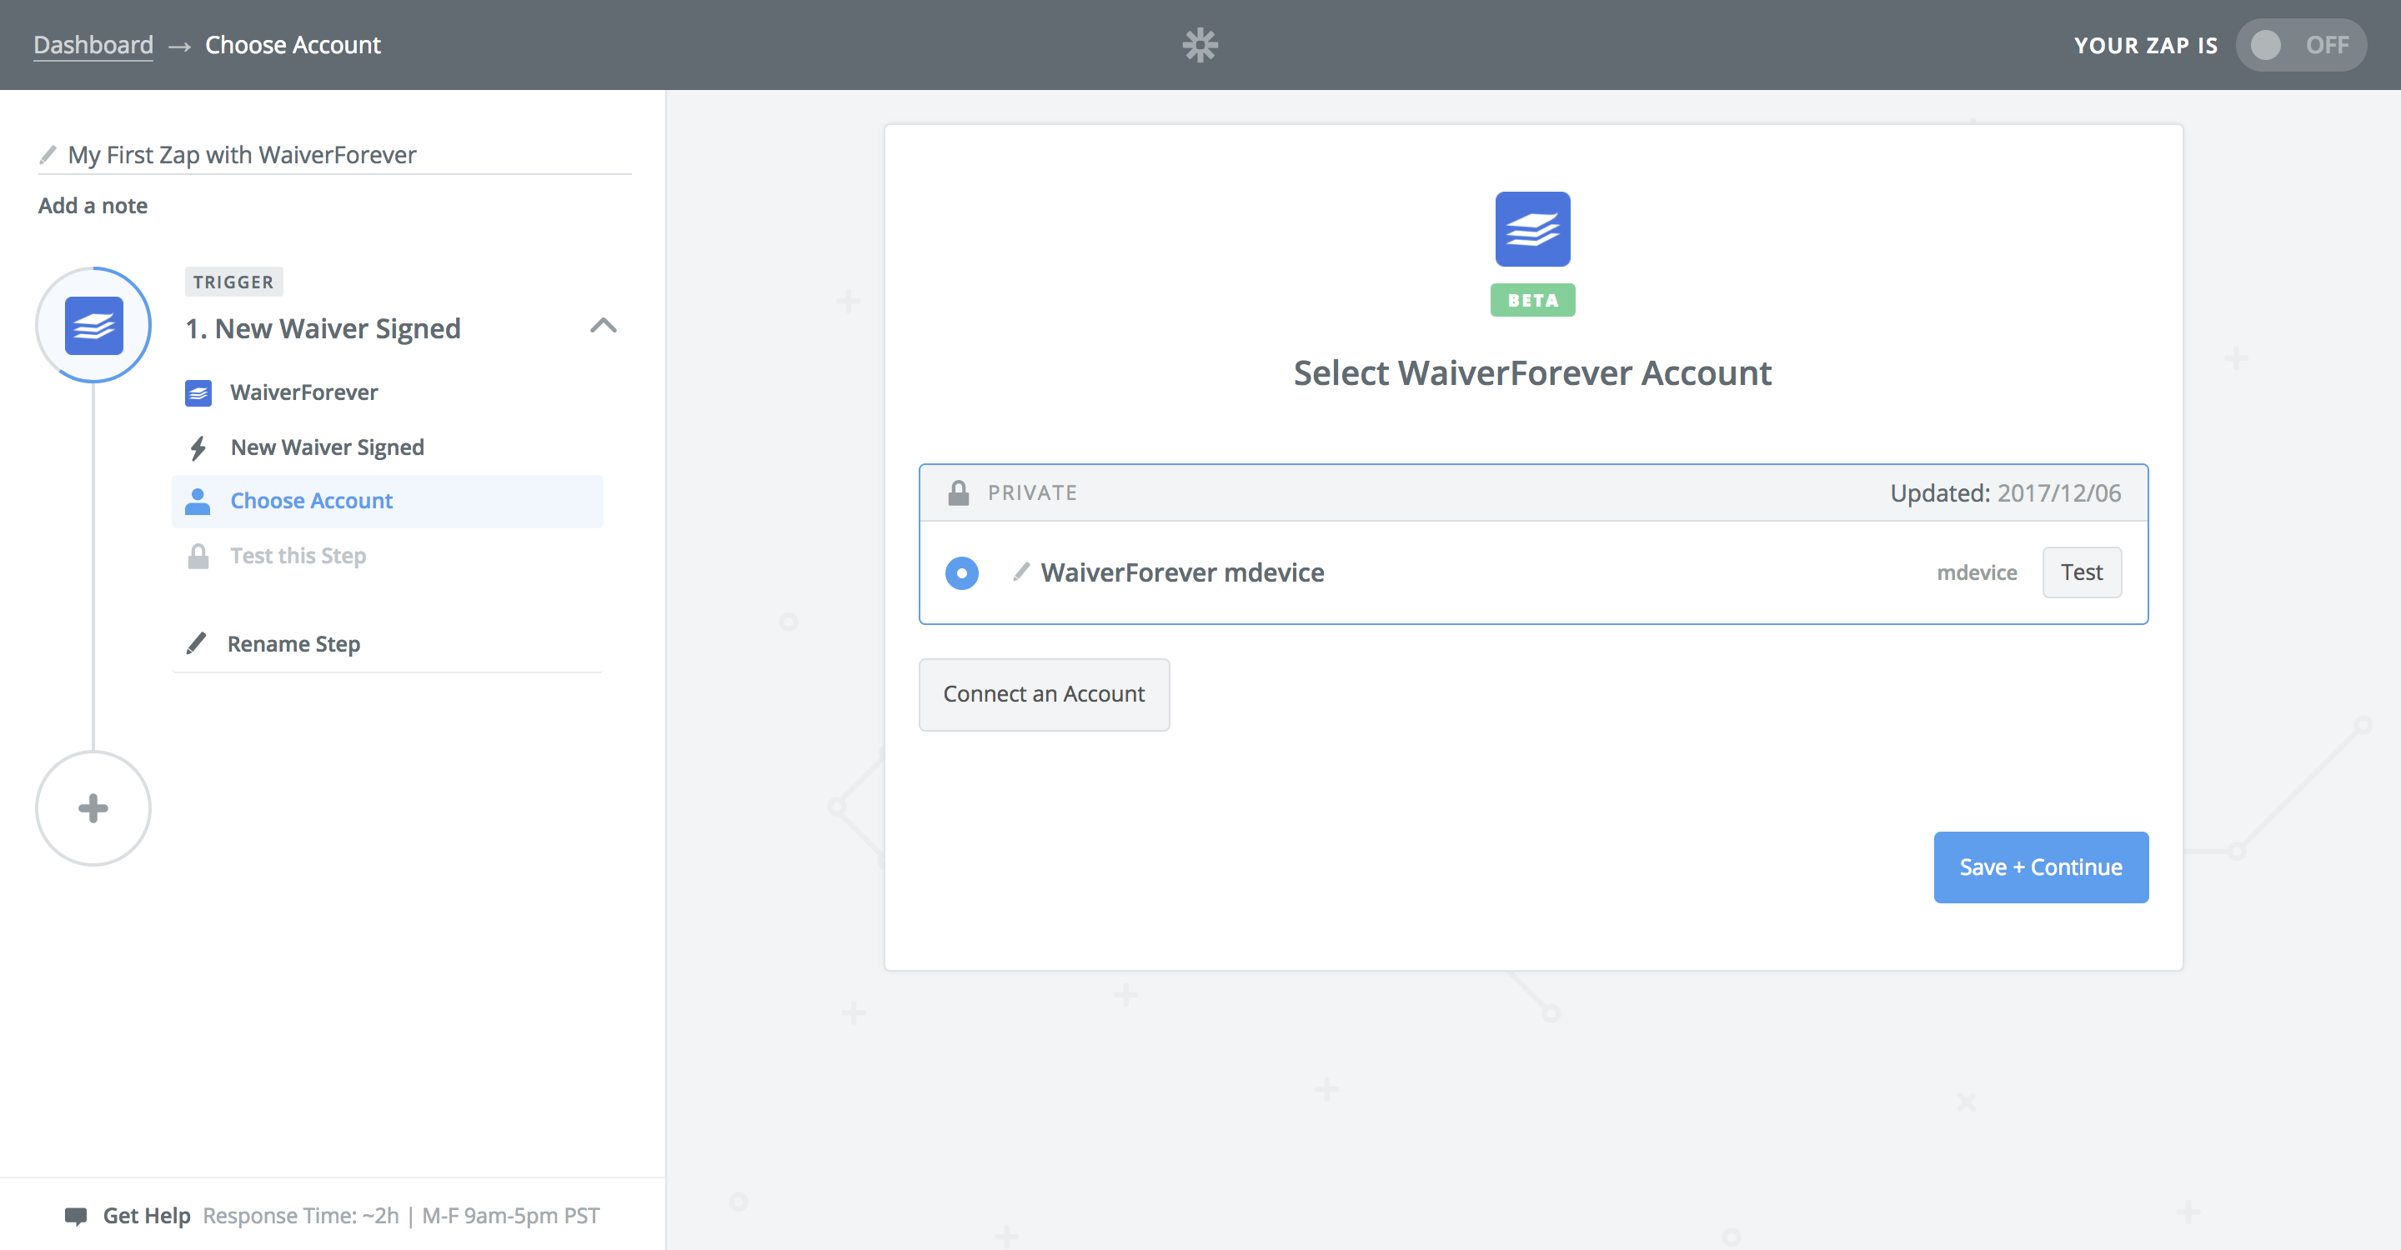Open the Test this Step item
Viewport: 2401px width, 1250px height.
coord(298,556)
